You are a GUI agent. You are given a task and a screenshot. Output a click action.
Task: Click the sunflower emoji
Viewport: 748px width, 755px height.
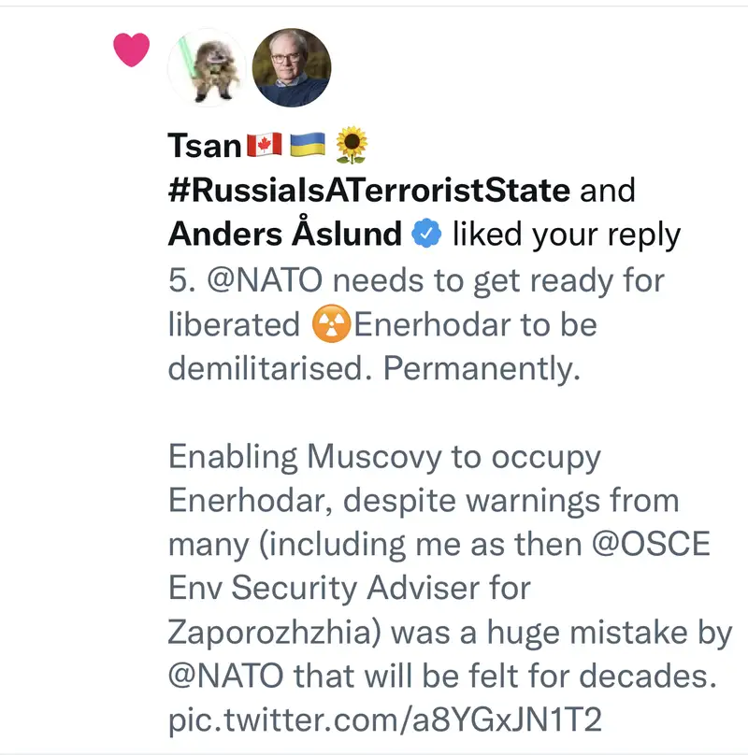pyautogui.click(x=351, y=146)
